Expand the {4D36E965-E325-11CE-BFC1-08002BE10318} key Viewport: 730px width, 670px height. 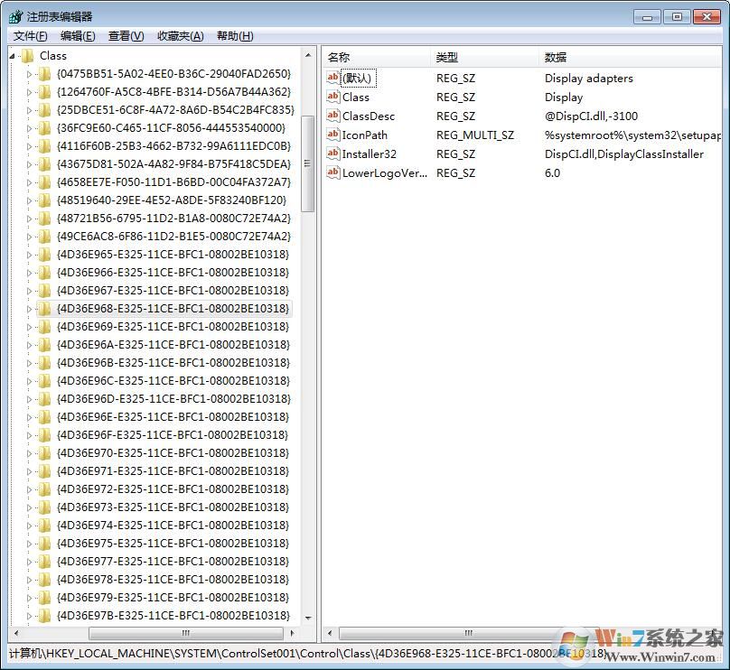29,255
